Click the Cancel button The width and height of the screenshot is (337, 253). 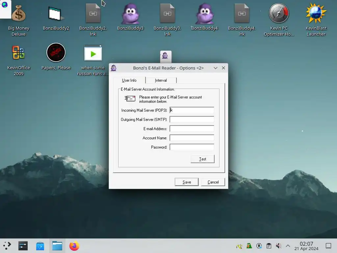click(x=213, y=182)
